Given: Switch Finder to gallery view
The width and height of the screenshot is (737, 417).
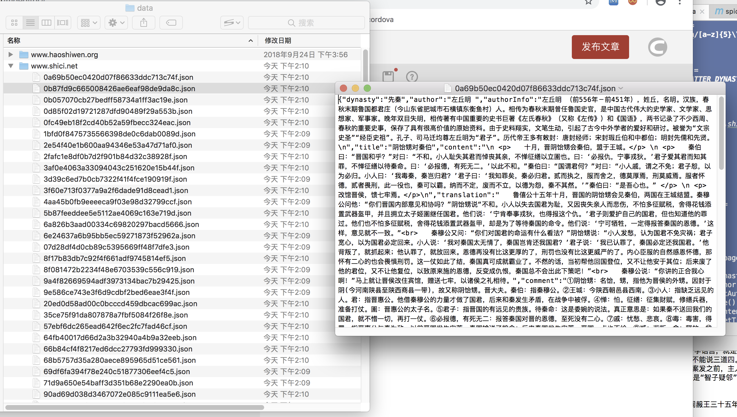Looking at the screenshot, I should 63,23.
